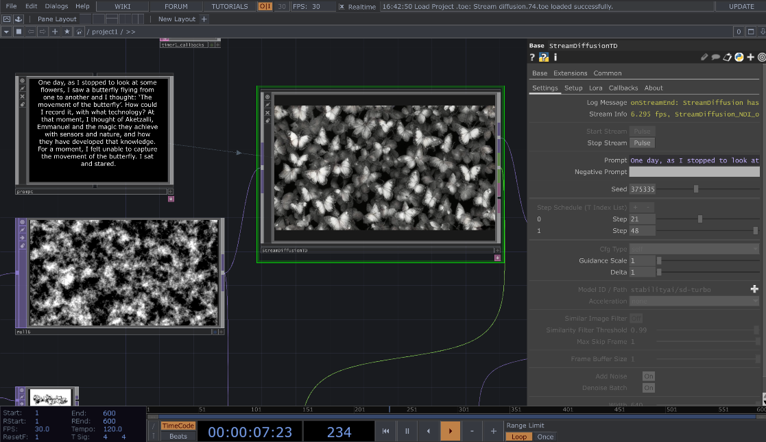
Task: Switch timeline display to Beats
Action: point(178,436)
